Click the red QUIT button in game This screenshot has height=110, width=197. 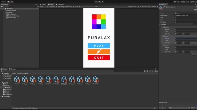[99, 58]
